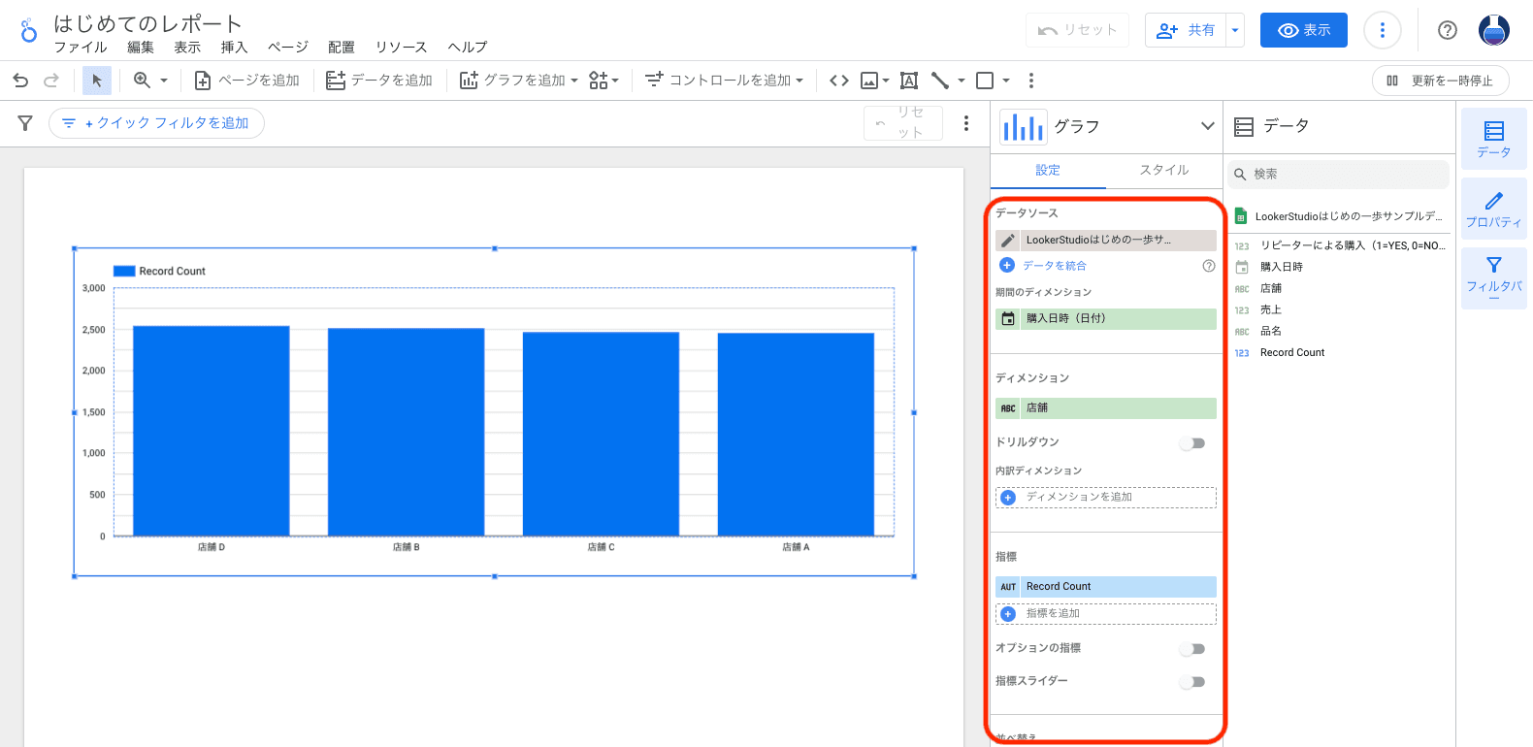Turn on オプションの指標 switch
The image size is (1533, 747).
[x=1192, y=649]
